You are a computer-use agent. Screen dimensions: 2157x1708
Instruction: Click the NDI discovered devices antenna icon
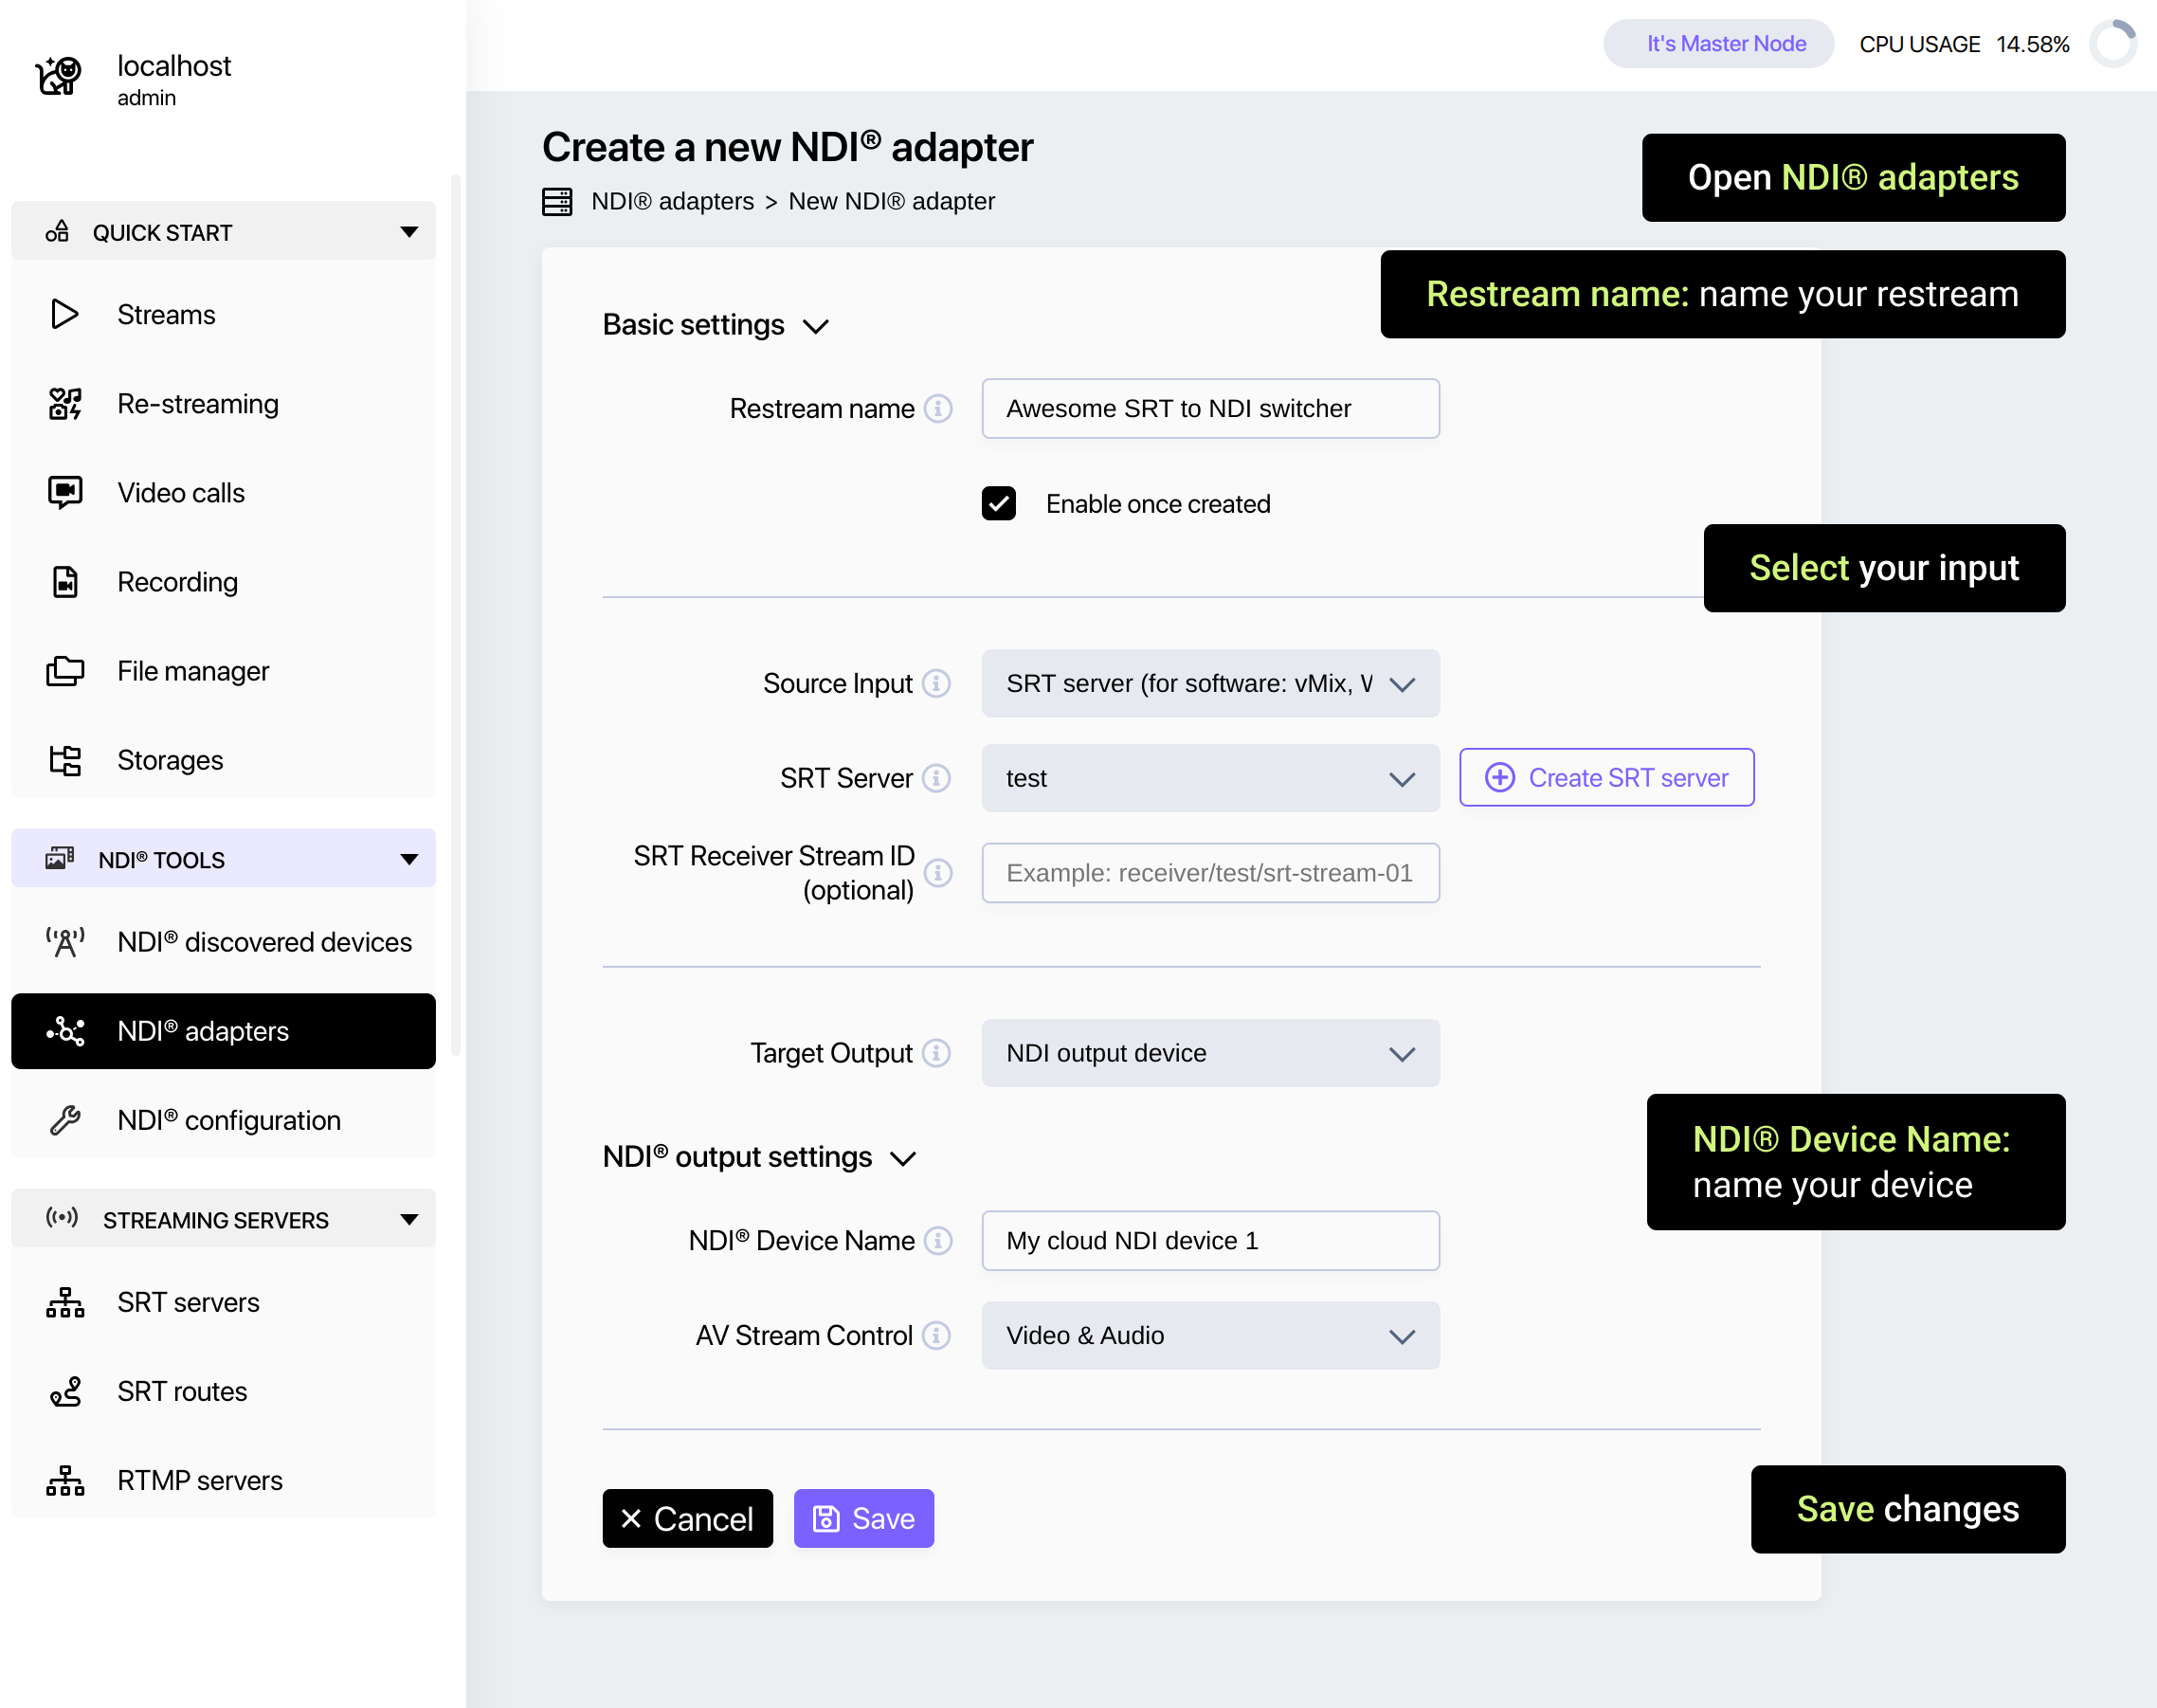click(65, 942)
